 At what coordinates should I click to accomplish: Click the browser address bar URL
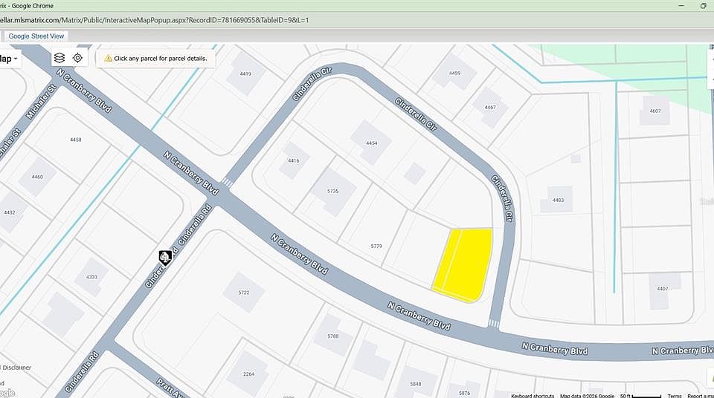pyautogui.click(x=155, y=20)
